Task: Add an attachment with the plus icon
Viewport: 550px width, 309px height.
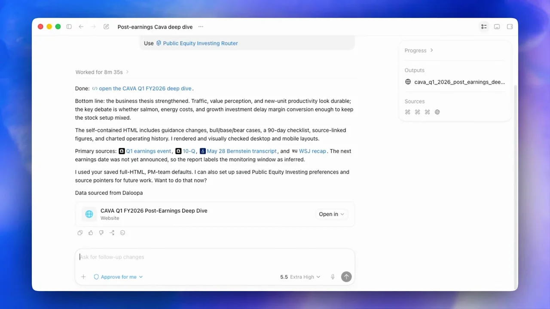Action: [83, 277]
